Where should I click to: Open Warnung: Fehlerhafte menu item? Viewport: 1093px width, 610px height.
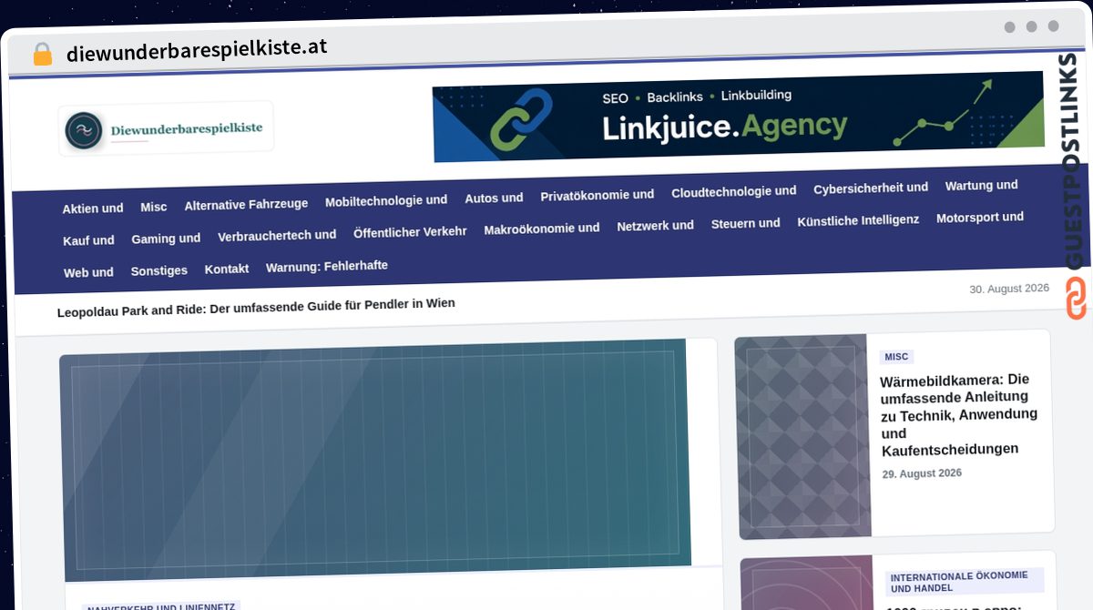(327, 266)
